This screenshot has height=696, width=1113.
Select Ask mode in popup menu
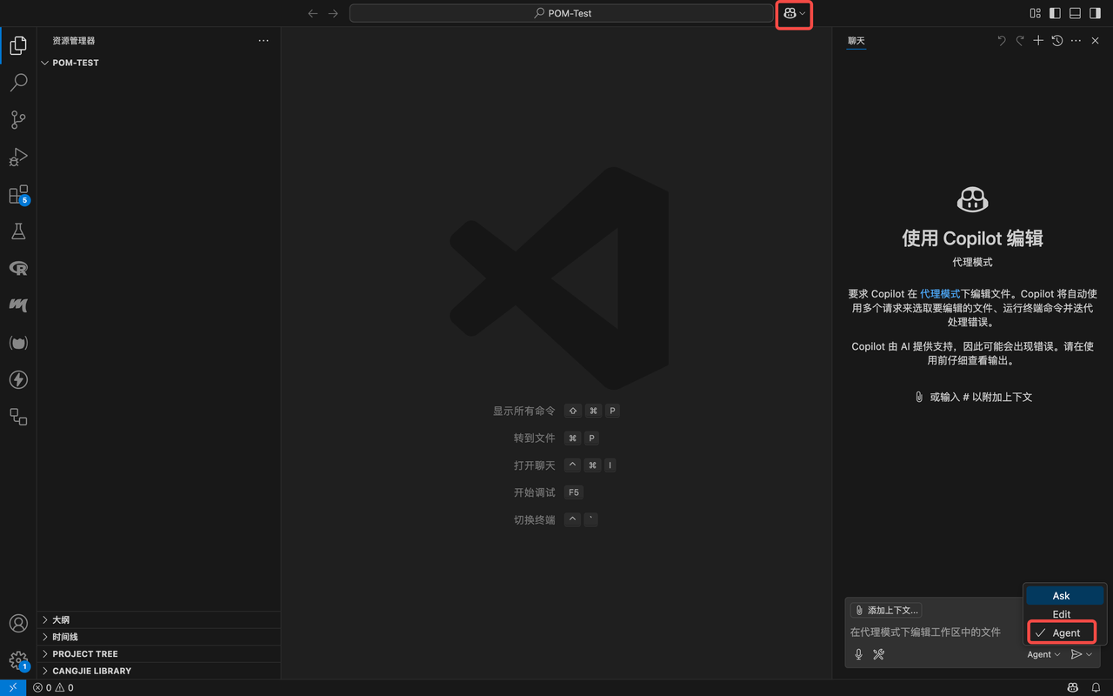[1065, 596]
